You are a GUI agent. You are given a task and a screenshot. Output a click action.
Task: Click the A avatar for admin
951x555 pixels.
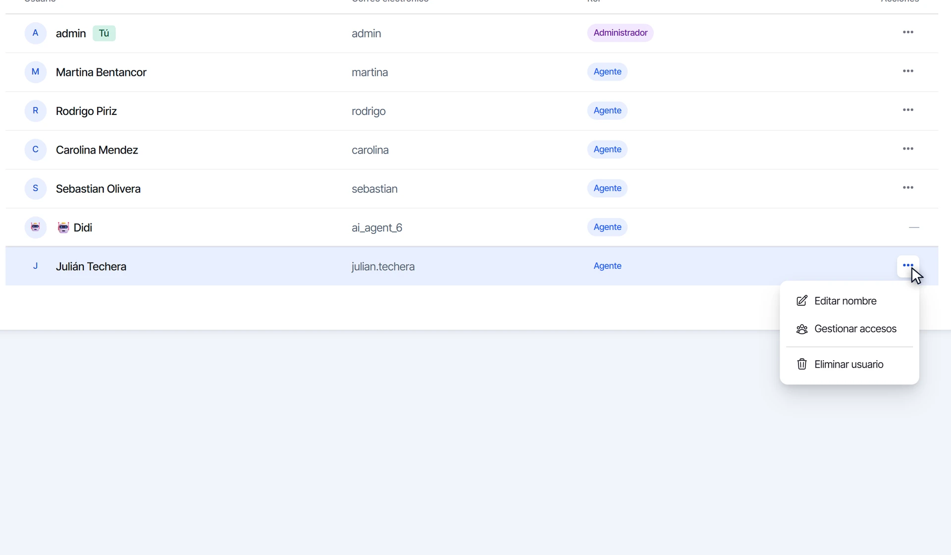pyautogui.click(x=36, y=33)
